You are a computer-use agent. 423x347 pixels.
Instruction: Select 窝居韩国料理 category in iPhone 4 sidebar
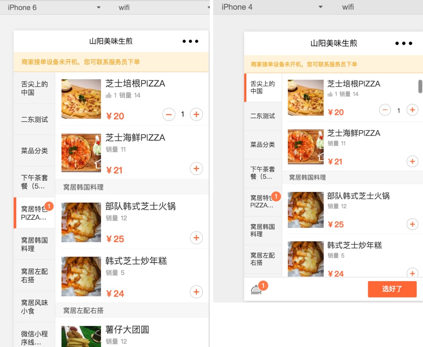coord(263,231)
